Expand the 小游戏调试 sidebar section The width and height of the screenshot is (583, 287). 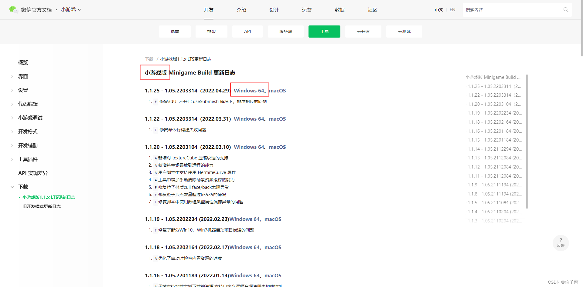click(12, 118)
